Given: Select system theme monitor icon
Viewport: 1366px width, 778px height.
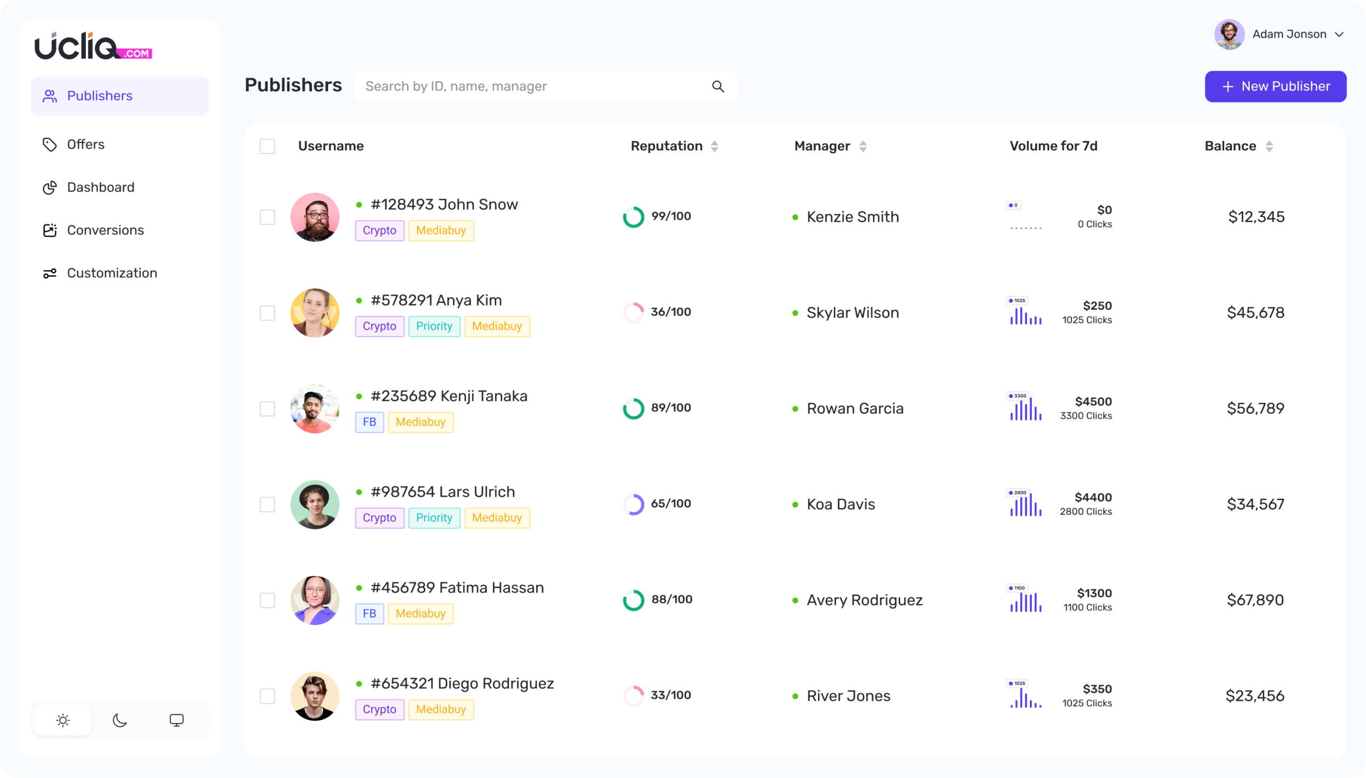Looking at the screenshot, I should pyautogui.click(x=177, y=720).
